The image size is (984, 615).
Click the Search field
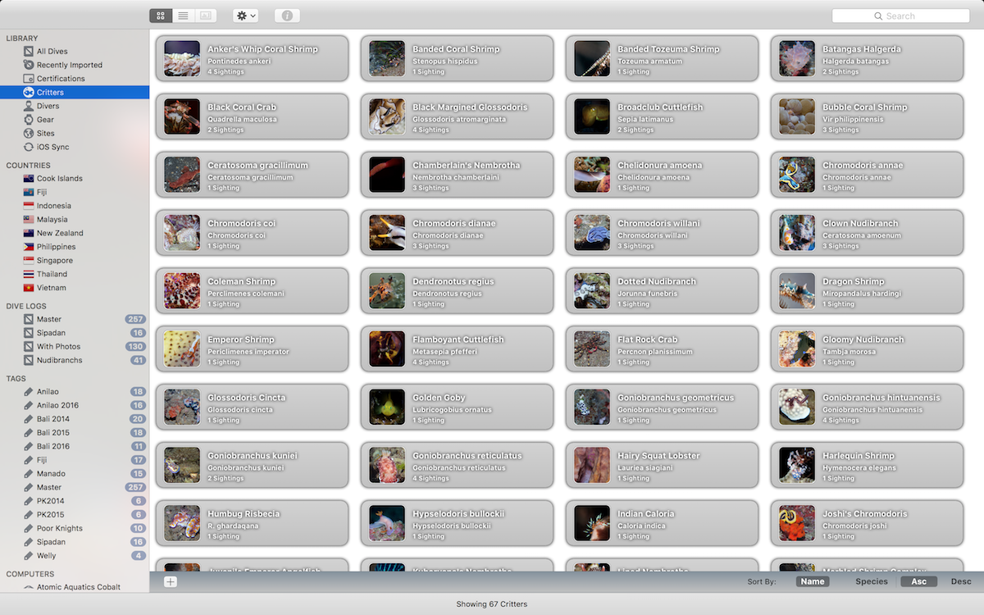click(x=900, y=16)
